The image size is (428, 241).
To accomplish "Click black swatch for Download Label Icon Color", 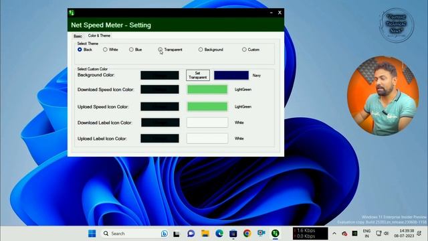I will (160, 123).
